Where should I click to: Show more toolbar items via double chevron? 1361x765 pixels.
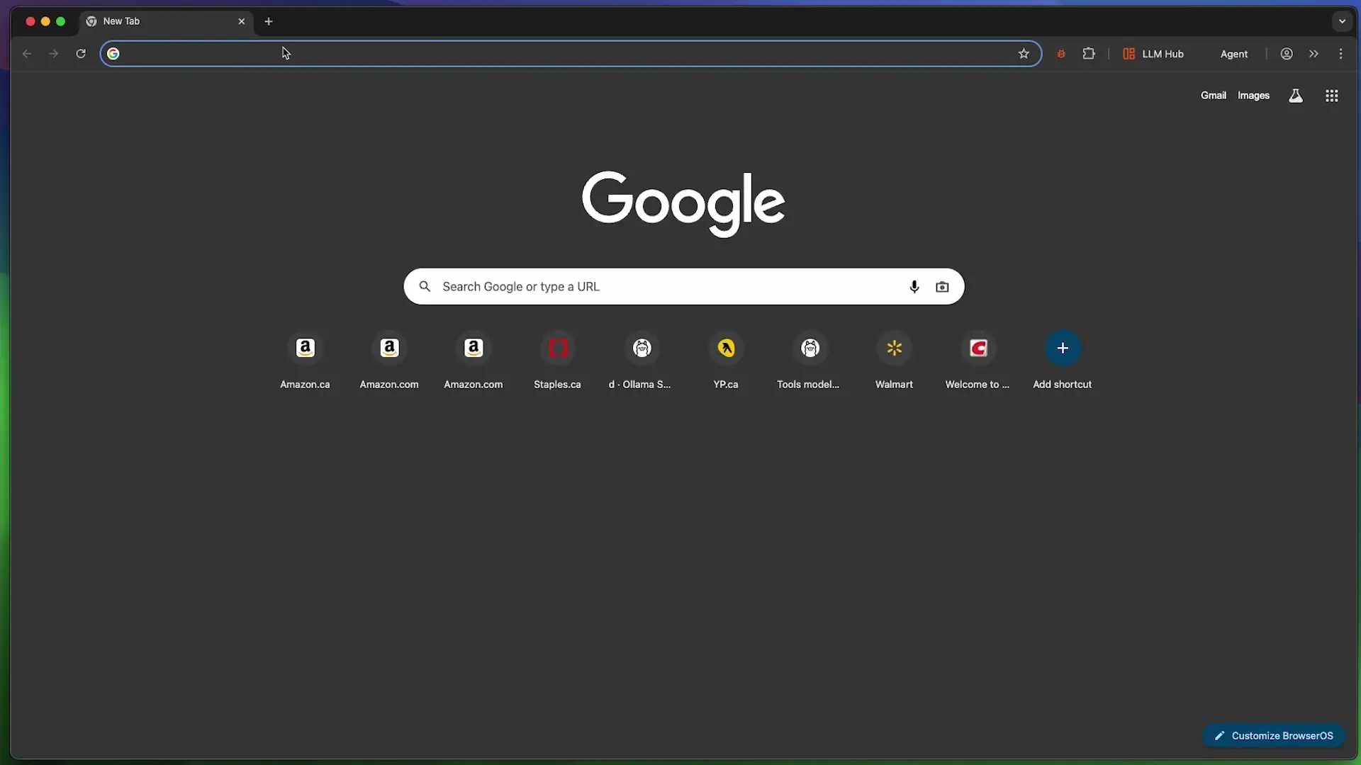[1314, 54]
